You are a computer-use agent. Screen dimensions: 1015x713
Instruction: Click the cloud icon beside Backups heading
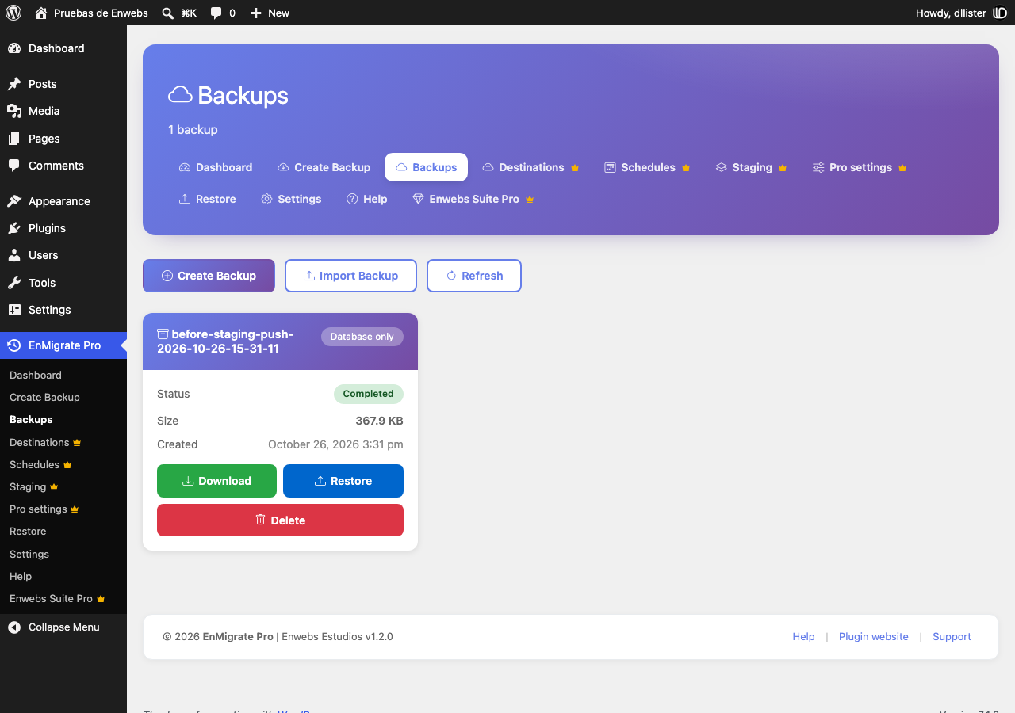181,95
